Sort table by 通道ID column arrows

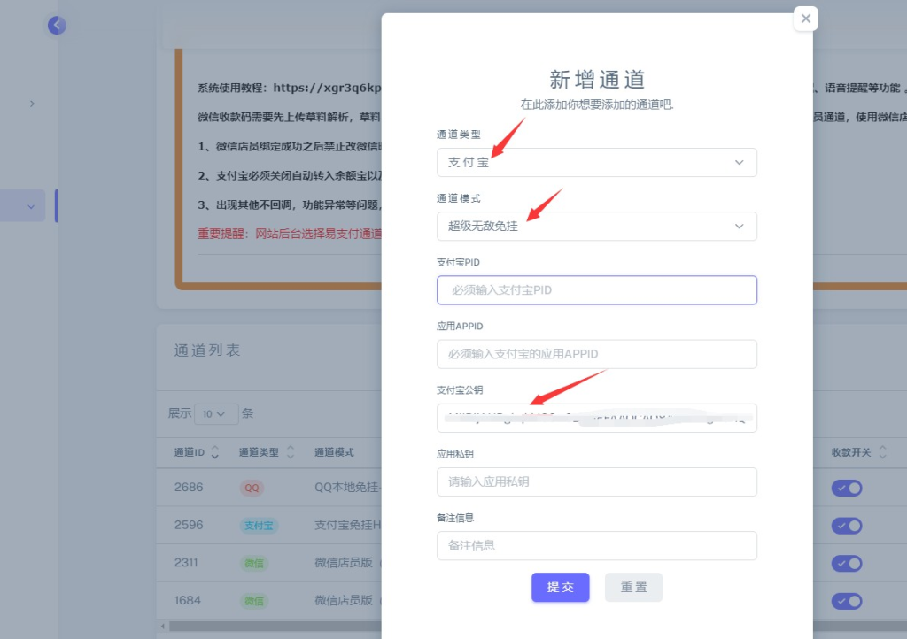(214, 452)
